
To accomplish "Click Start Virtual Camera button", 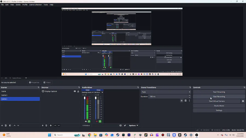I will (217, 101).
